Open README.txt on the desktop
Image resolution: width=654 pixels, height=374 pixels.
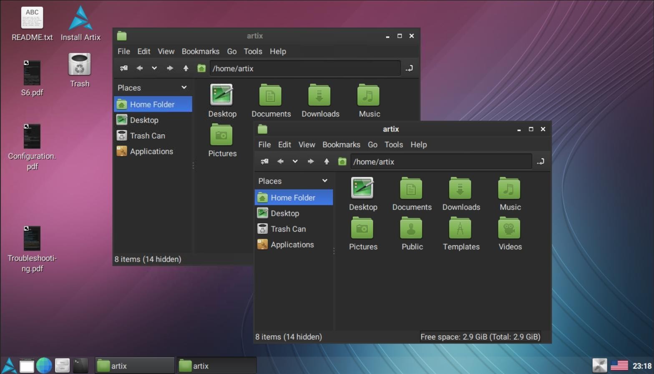[32, 24]
